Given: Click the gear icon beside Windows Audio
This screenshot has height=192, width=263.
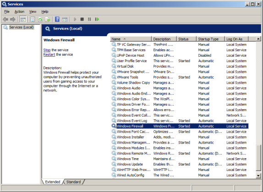Looking at the screenshot, I should click(x=114, y=88).
